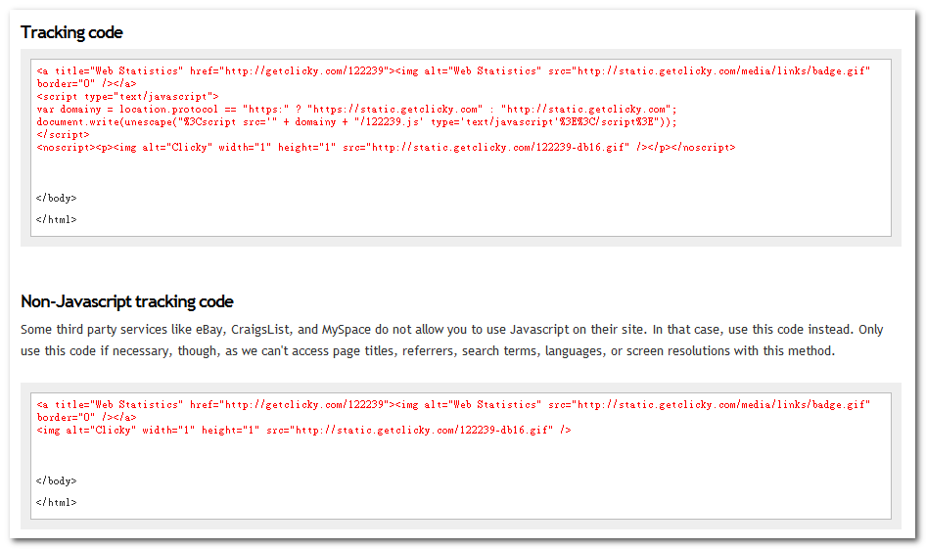Screen dimensions: 926x549
Task: Click the word "CraigsList" in the description
Action: [261, 330]
